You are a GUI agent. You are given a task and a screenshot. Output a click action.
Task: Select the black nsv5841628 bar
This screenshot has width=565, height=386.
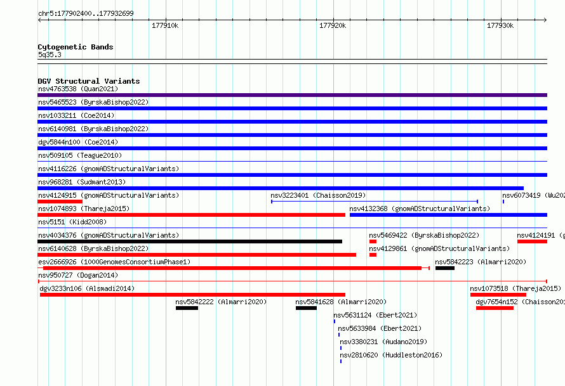coord(306,308)
